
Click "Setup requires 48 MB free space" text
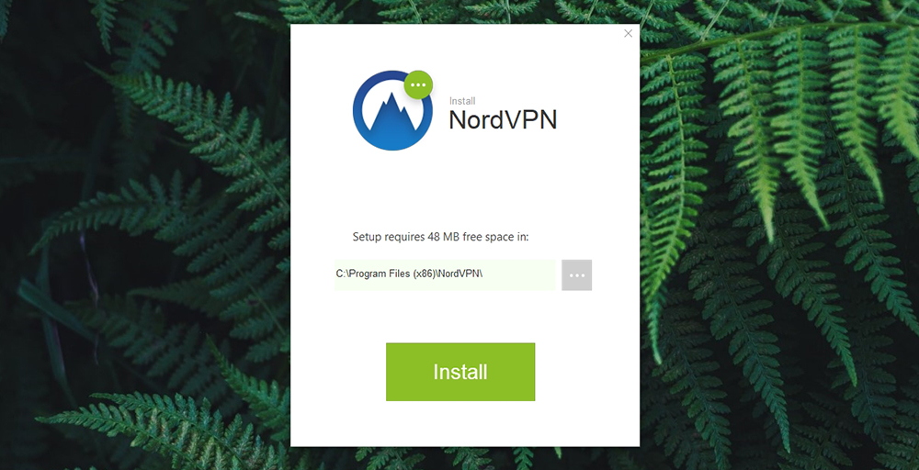[x=441, y=237]
